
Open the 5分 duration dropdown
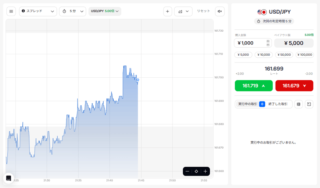pos(73,11)
